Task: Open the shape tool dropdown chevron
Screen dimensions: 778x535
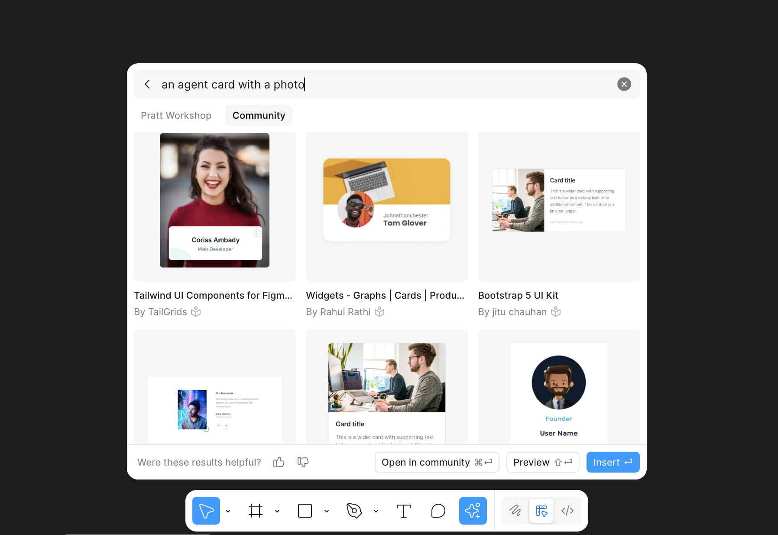Action: pyautogui.click(x=327, y=511)
